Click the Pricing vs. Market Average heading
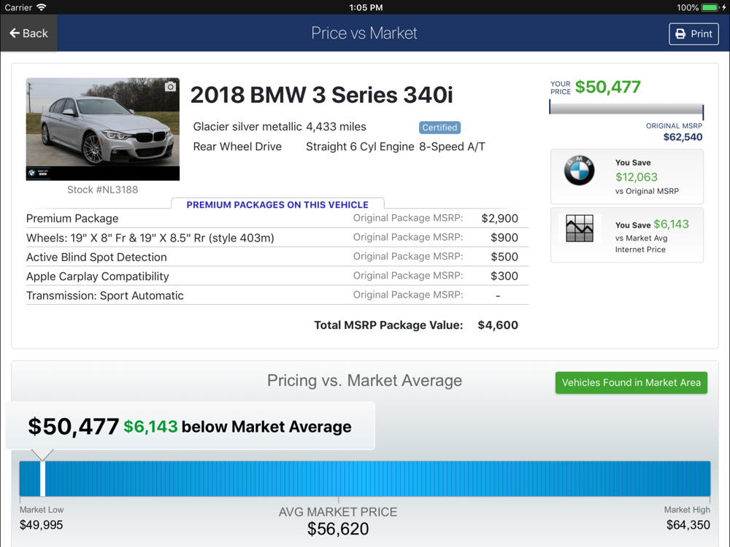This screenshot has height=547, width=730. [364, 381]
